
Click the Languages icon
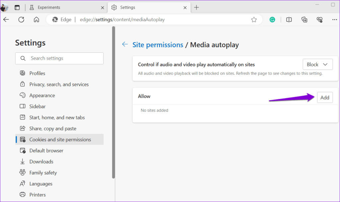pyautogui.click(x=22, y=184)
